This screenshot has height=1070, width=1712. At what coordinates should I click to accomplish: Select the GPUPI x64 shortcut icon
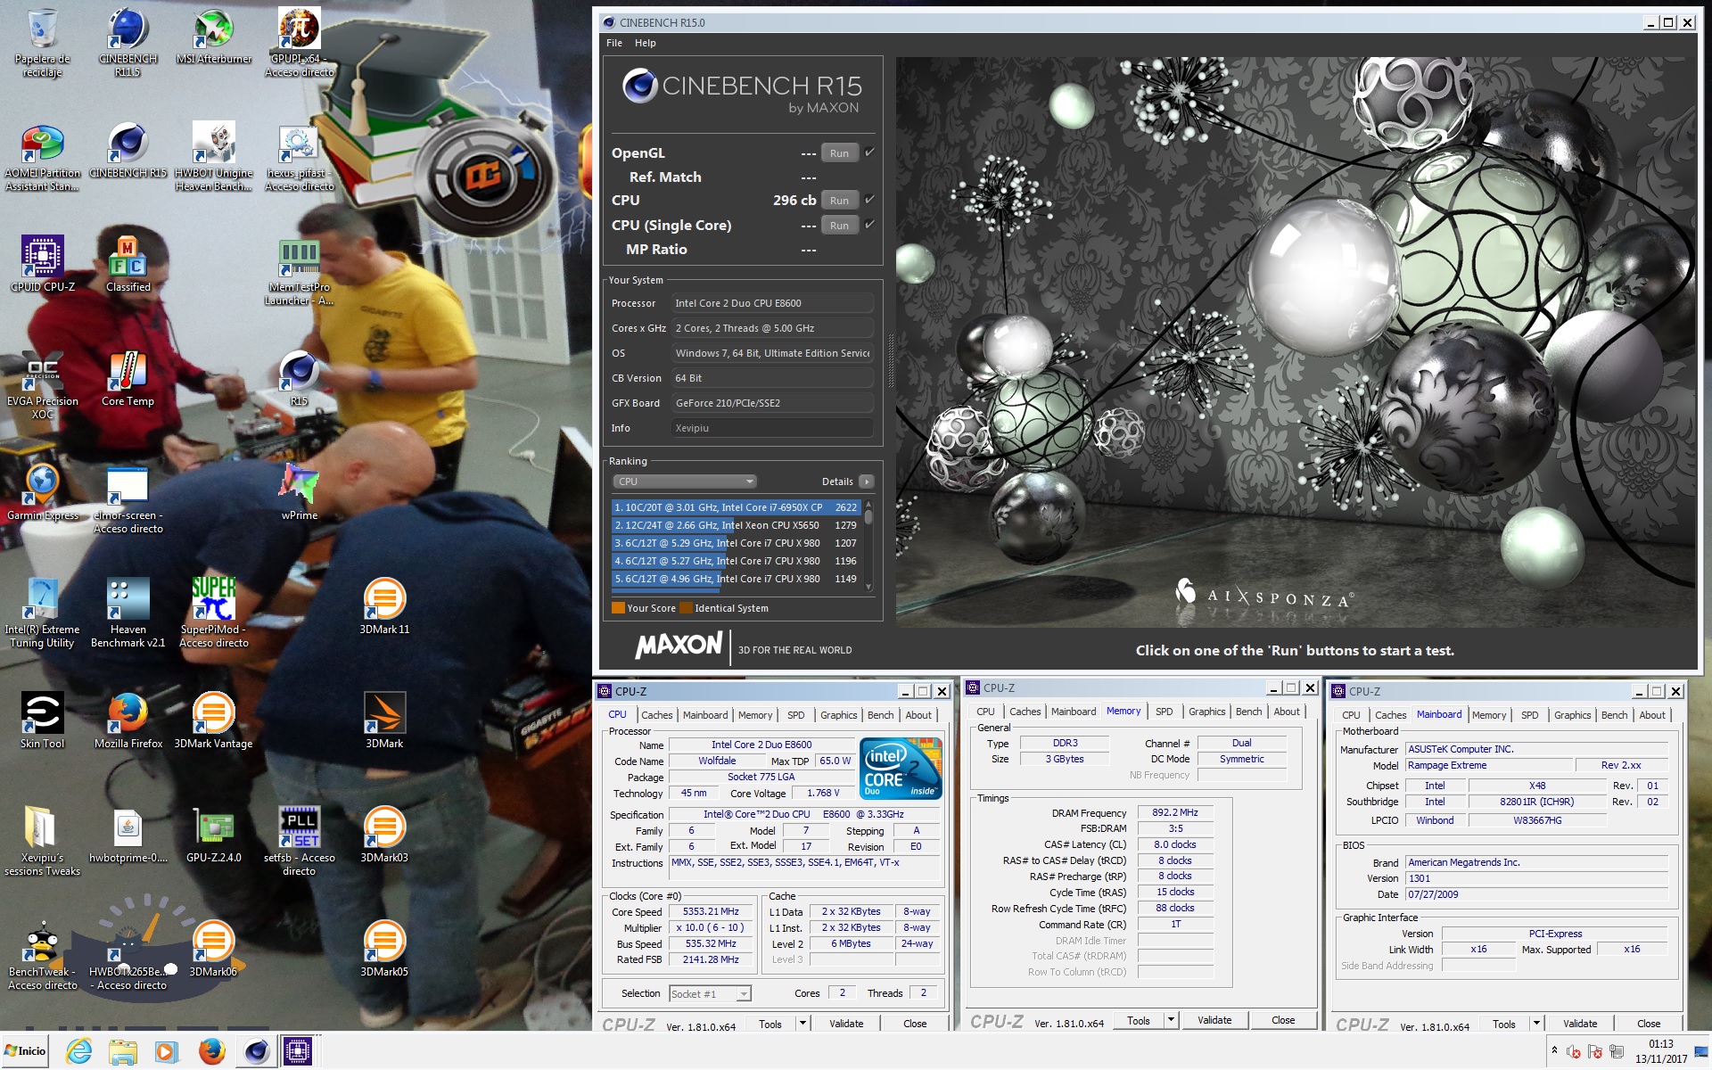pos(299,43)
